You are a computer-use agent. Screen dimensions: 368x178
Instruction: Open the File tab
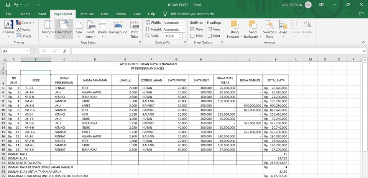(8, 14)
